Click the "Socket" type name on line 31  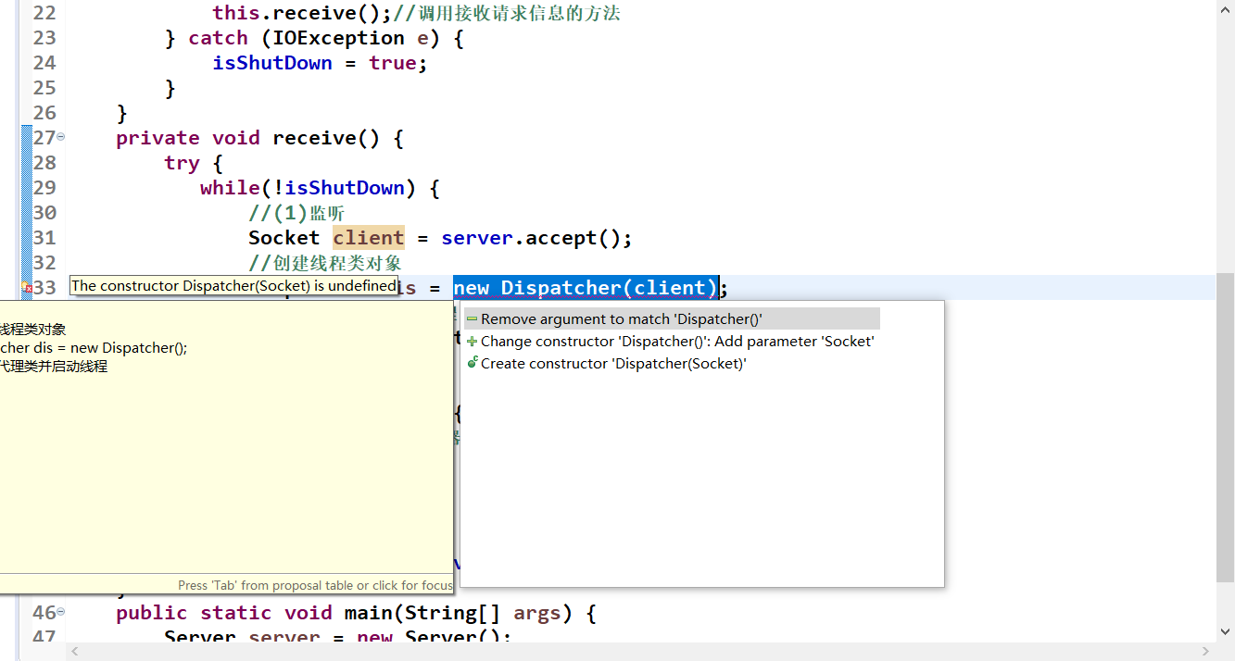coord(284,238)
